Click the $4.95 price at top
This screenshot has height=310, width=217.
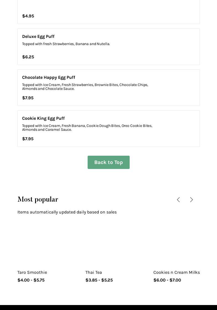[x=28, y=16]
